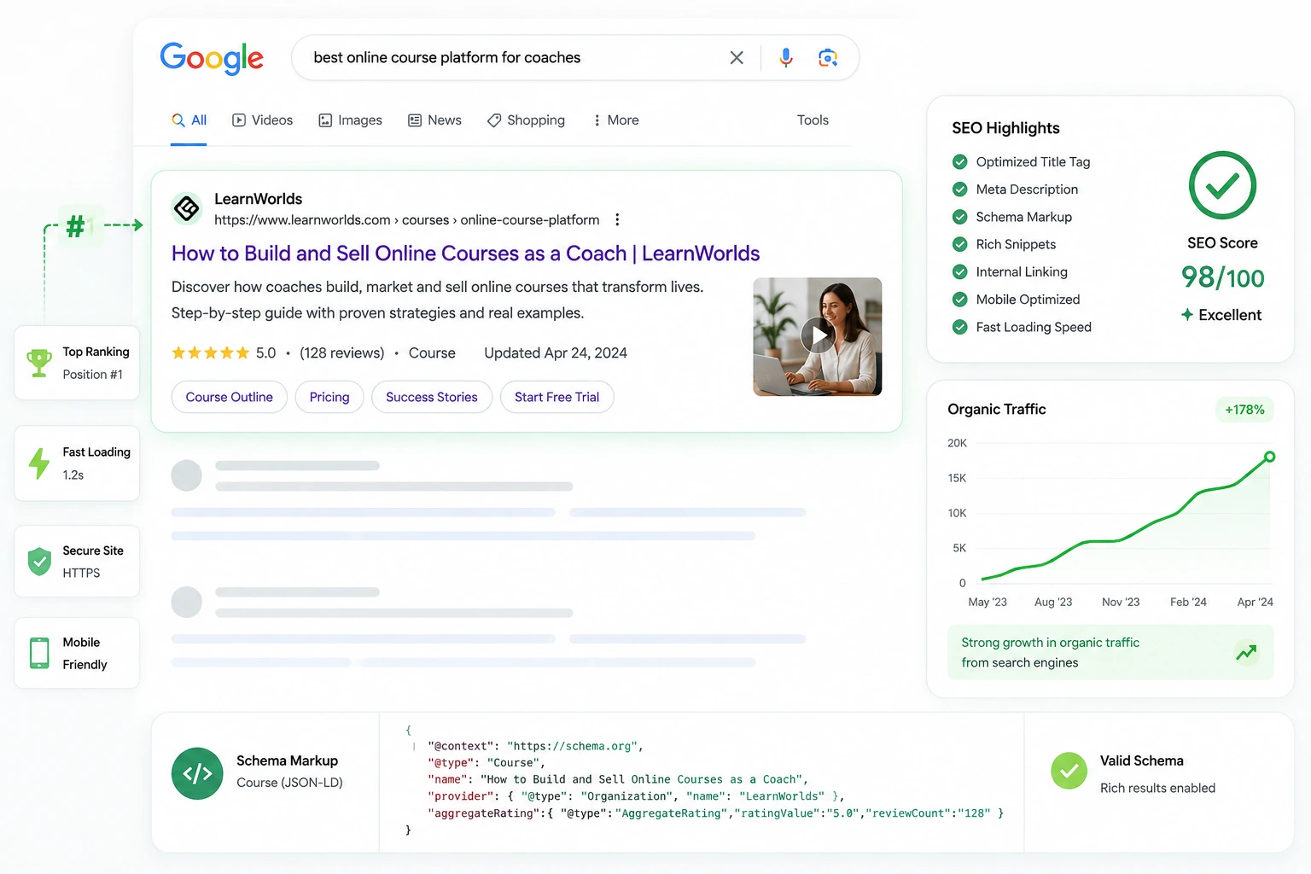Toggle the Schema Markup check in SEO Highlights
The width and height of the screenshot is (1311, 874).
960,217
